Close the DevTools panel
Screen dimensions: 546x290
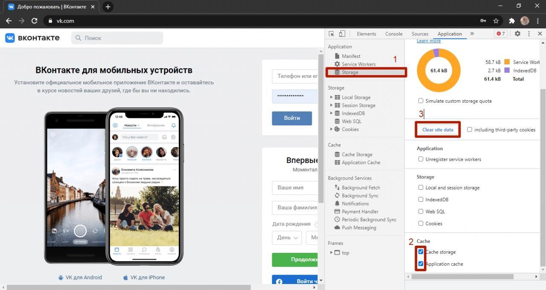(x=540, y=34)
